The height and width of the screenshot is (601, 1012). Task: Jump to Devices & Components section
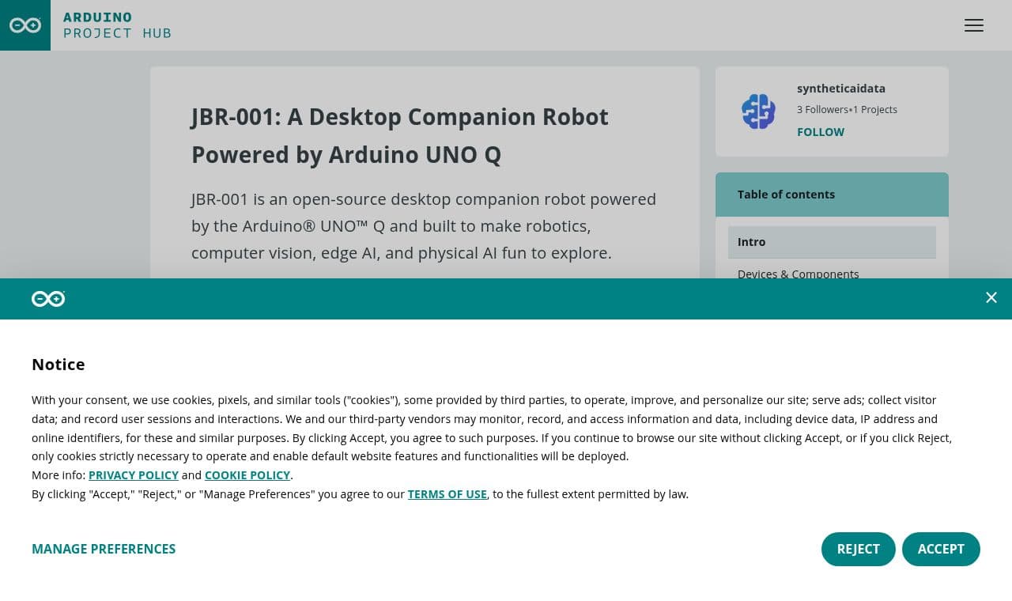(799, 273)
